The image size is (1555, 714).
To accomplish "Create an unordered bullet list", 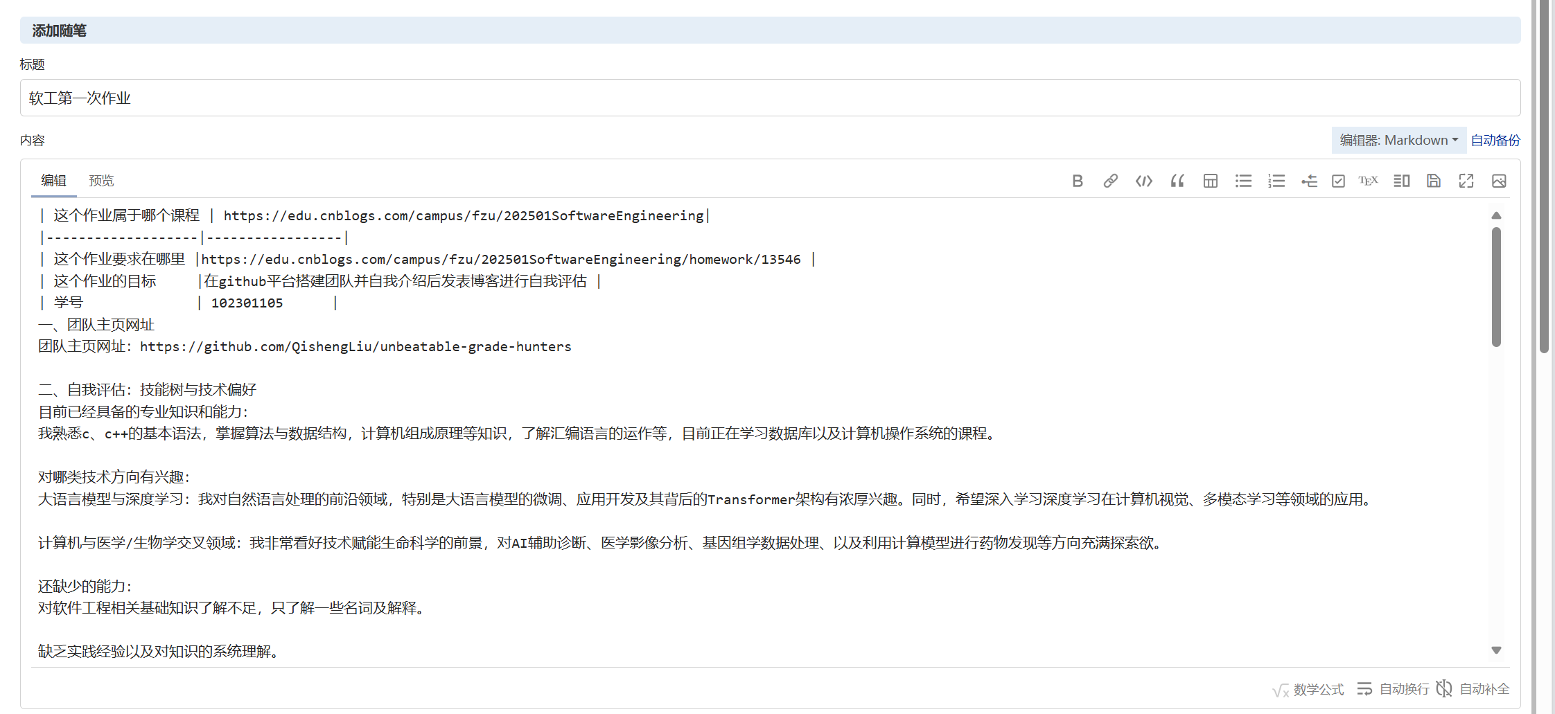I will [1243, 181].
